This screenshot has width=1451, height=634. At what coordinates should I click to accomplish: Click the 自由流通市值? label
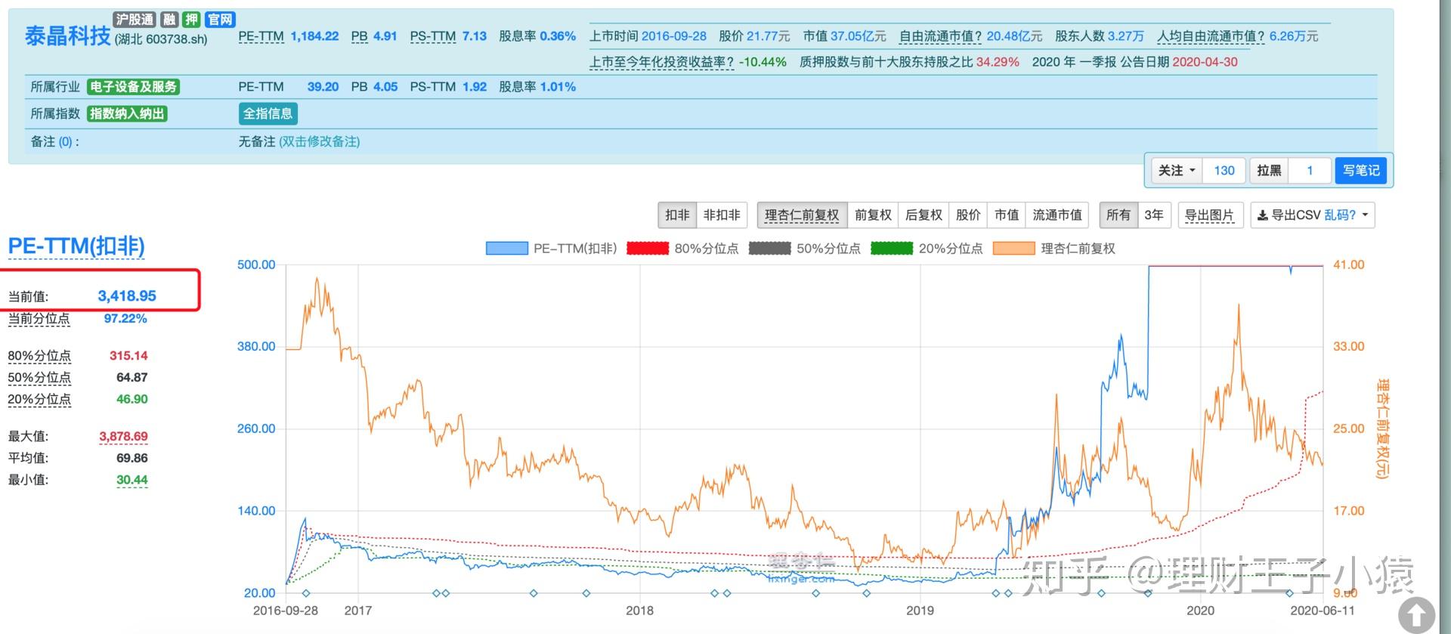coord(941,36)
